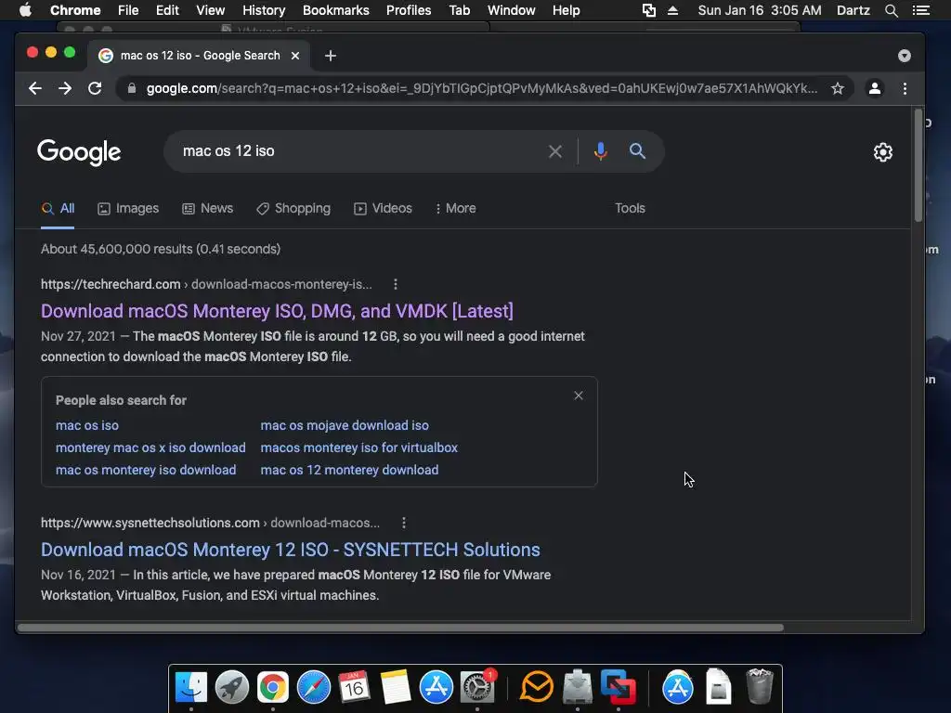
Task: Open the Help menu
Action: (566, 10)
